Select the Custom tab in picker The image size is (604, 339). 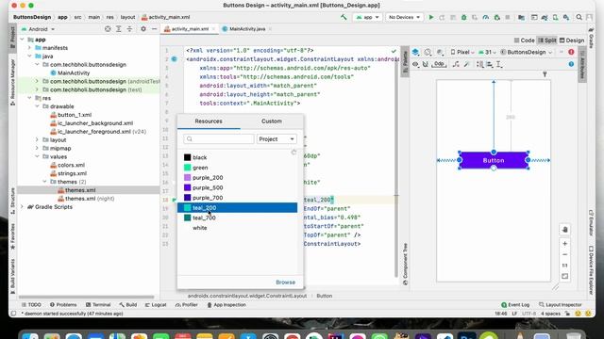[272, 121]
